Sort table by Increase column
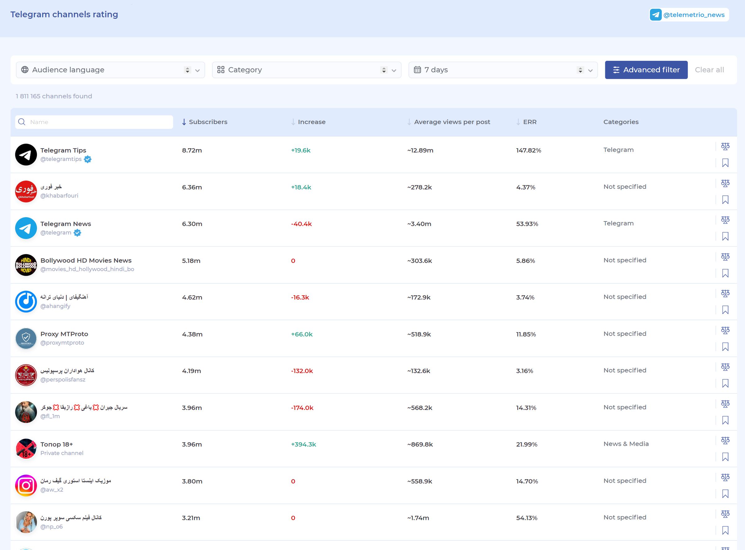Image resolution: width=745 pixels, height=550 pixels. click(308, 122)
